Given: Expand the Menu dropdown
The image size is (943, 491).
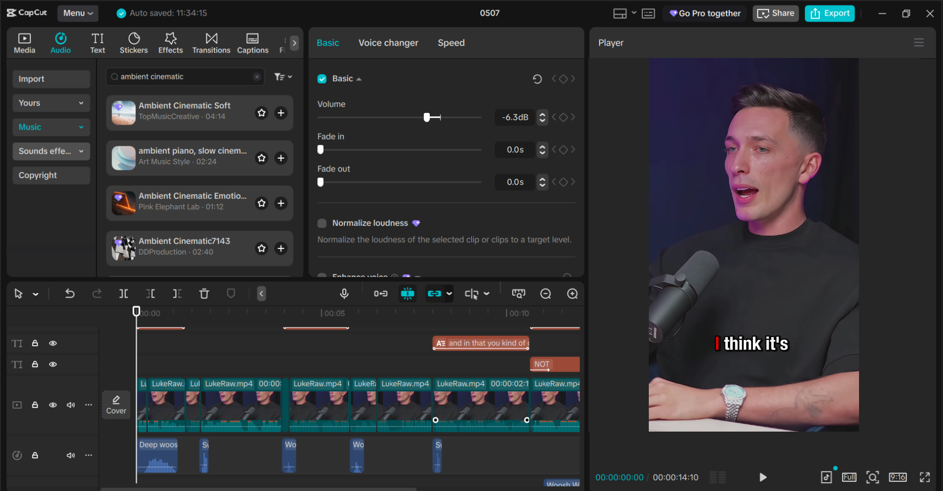Looking at the screenshot, I should pos(78,13).
